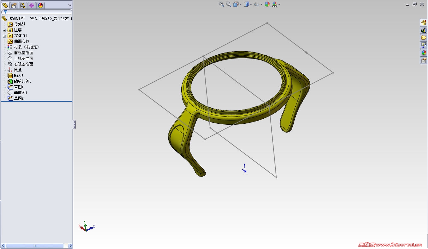This screenshot has height=249, width=428.
Task: Click the Display Style cube icon
Action: pos(246,4)
